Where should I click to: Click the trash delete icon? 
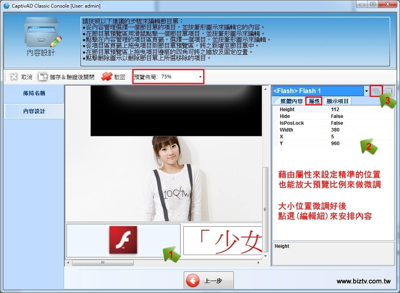click(389, 91)
